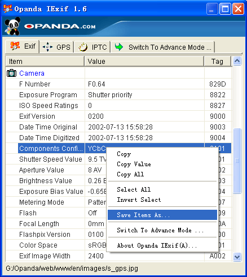Click the scrollbar up arrow
Image resolution: width=247 pixels, height=277 pixels.
click(x=237, y=61)
